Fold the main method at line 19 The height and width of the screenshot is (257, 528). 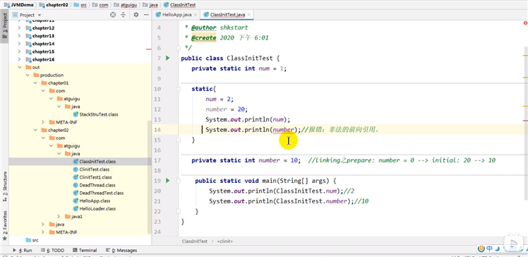[179, 181]
